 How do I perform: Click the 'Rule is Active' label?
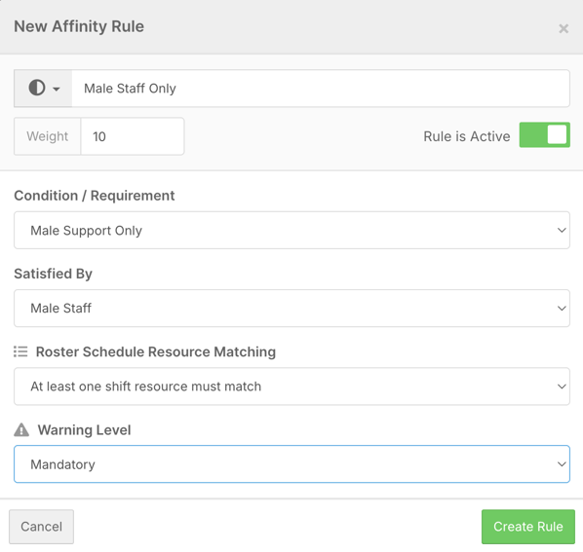click(467, 136)
